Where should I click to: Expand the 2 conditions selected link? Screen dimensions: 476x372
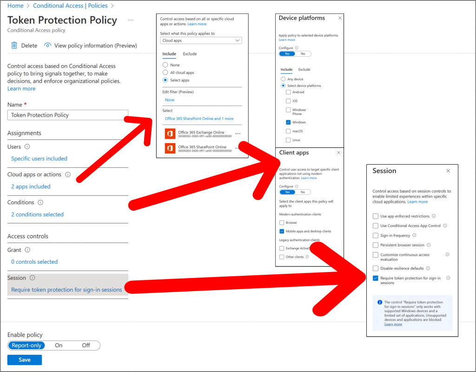37,214
